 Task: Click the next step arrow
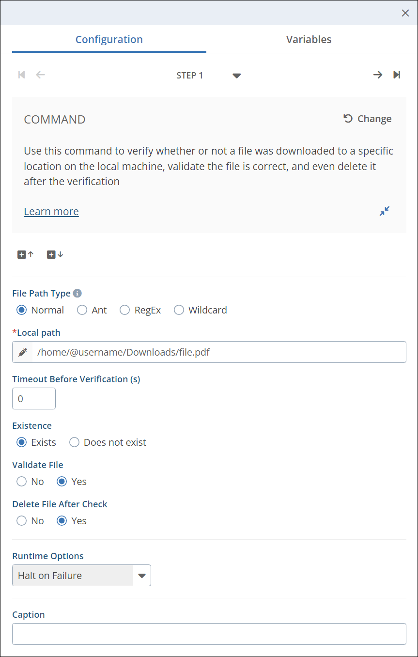click(x=377, y=75)
